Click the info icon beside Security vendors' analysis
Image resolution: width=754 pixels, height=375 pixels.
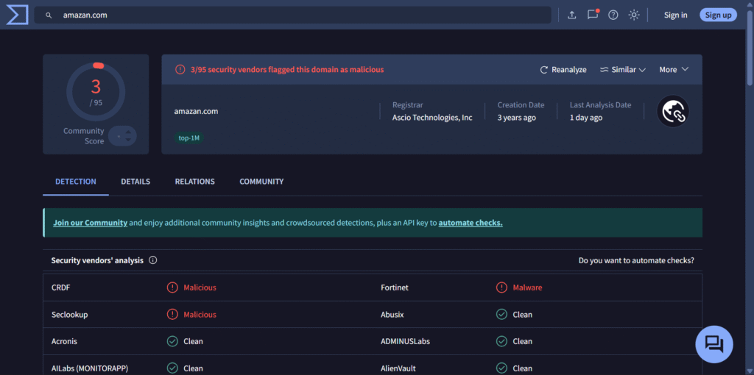coord(153,260)
